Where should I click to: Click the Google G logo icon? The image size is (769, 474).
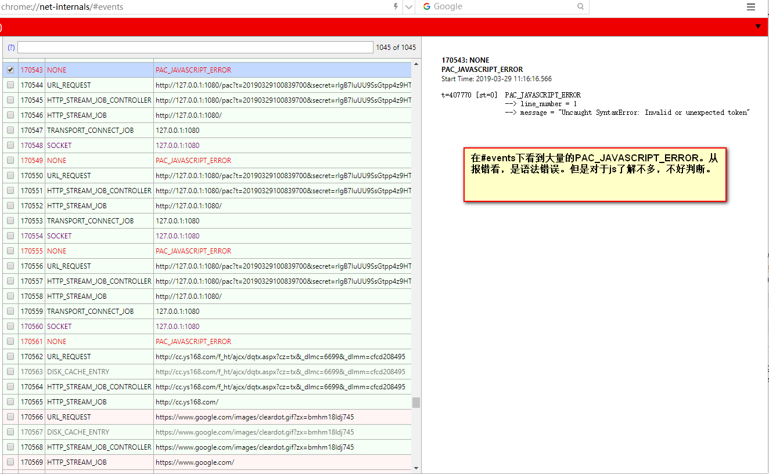pos(427,6)
